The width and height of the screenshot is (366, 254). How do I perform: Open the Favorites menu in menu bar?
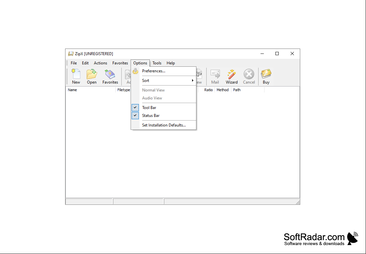point(120,63)
